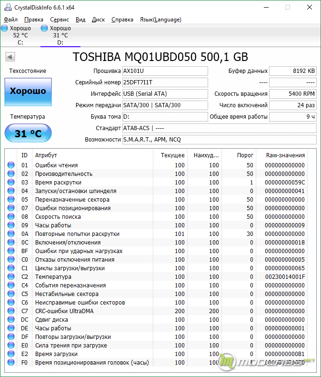
Task: Click the Серийный номер value field
Action: click(x=165, y=82)
